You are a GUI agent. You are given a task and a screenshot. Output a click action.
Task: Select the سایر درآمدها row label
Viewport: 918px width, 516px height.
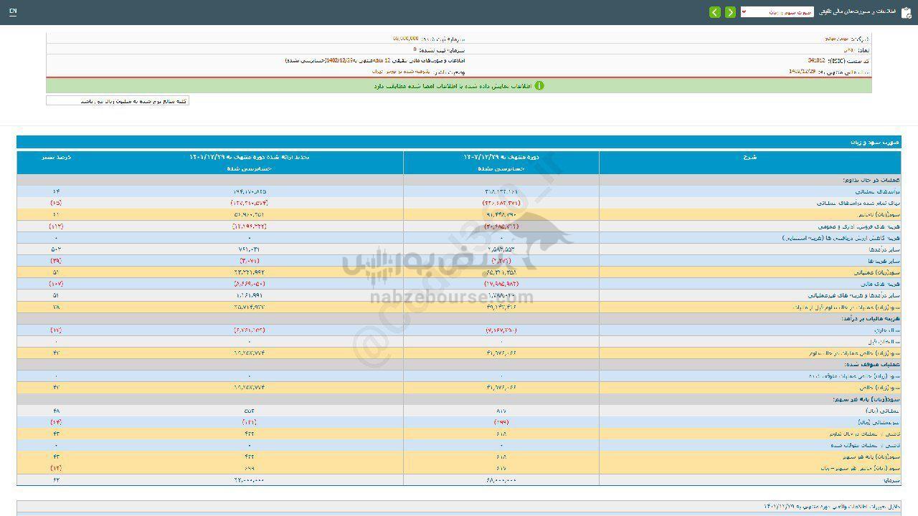(x=883, y=249)
